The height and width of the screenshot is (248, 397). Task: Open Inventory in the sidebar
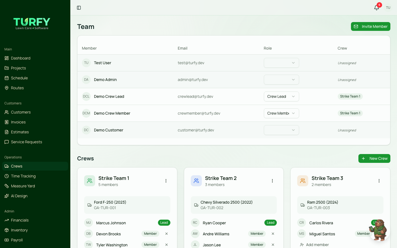pyautogui.click(x=35, y=230)
